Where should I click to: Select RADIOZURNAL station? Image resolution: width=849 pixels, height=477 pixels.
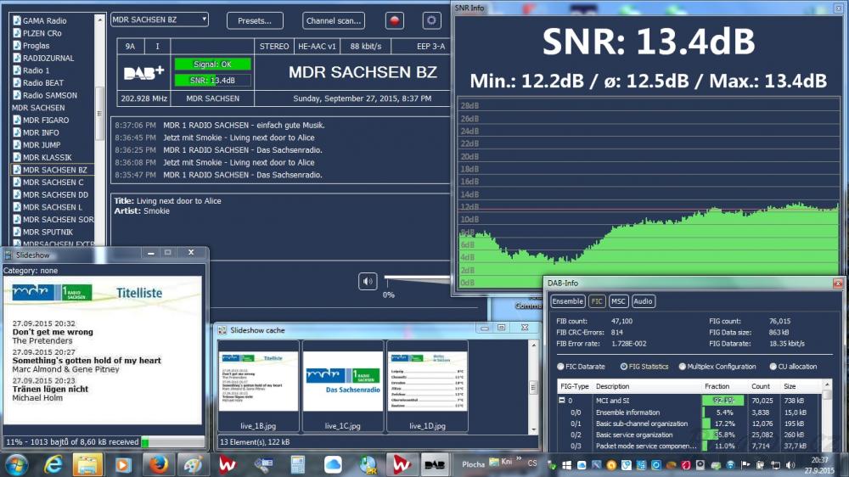pyautogui.click(x=48, y=58)
